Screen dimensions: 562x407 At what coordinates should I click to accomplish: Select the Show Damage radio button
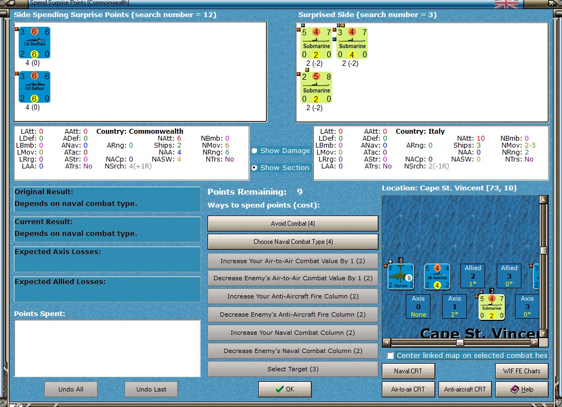coord(255,151)
